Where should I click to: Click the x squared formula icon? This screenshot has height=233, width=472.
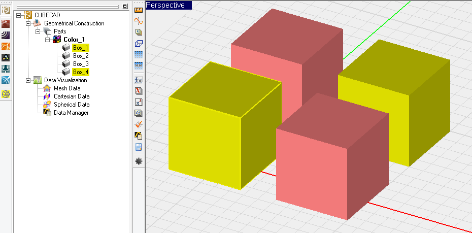click(x=138, y=102)
